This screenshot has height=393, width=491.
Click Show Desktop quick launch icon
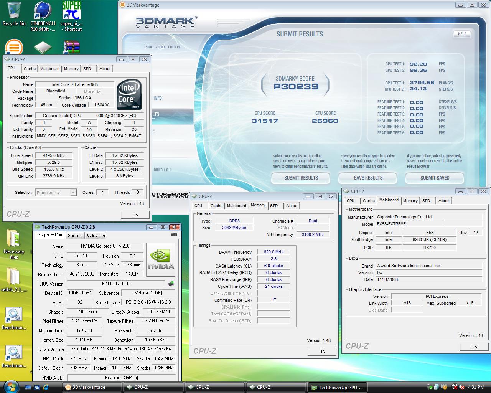tap(28, 387)
